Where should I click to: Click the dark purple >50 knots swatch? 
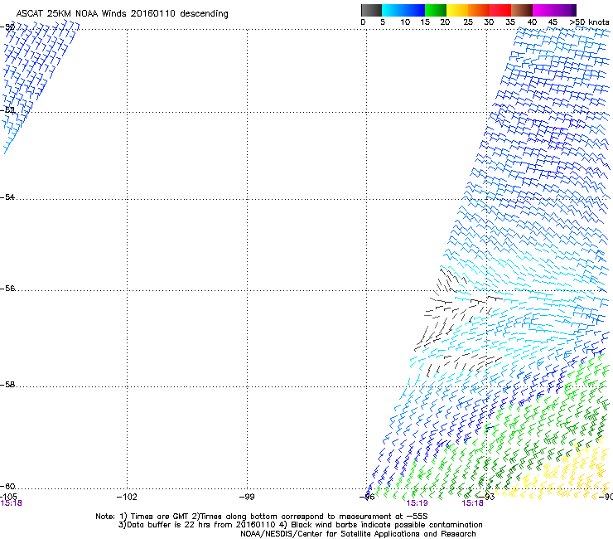point(574,10)
